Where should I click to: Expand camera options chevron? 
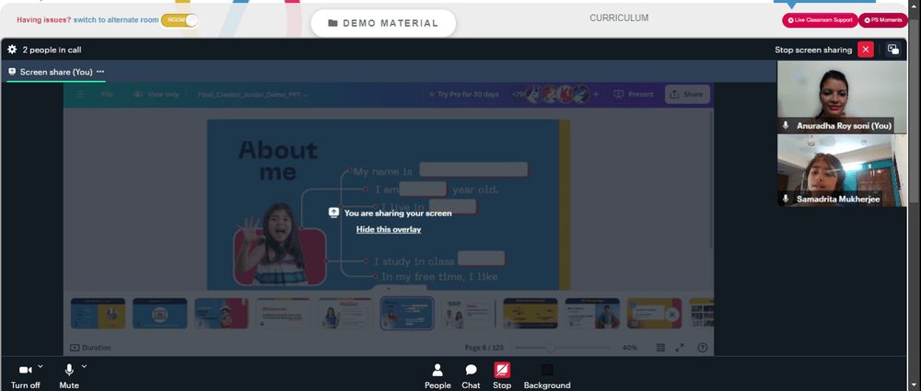pos(41,366)
